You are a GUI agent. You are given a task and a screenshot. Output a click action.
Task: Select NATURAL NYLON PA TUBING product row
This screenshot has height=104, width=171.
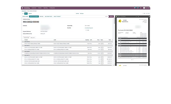67,53
